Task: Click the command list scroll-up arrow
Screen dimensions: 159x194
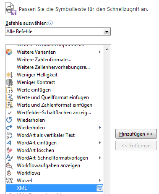Action: (x=107, y=49)
